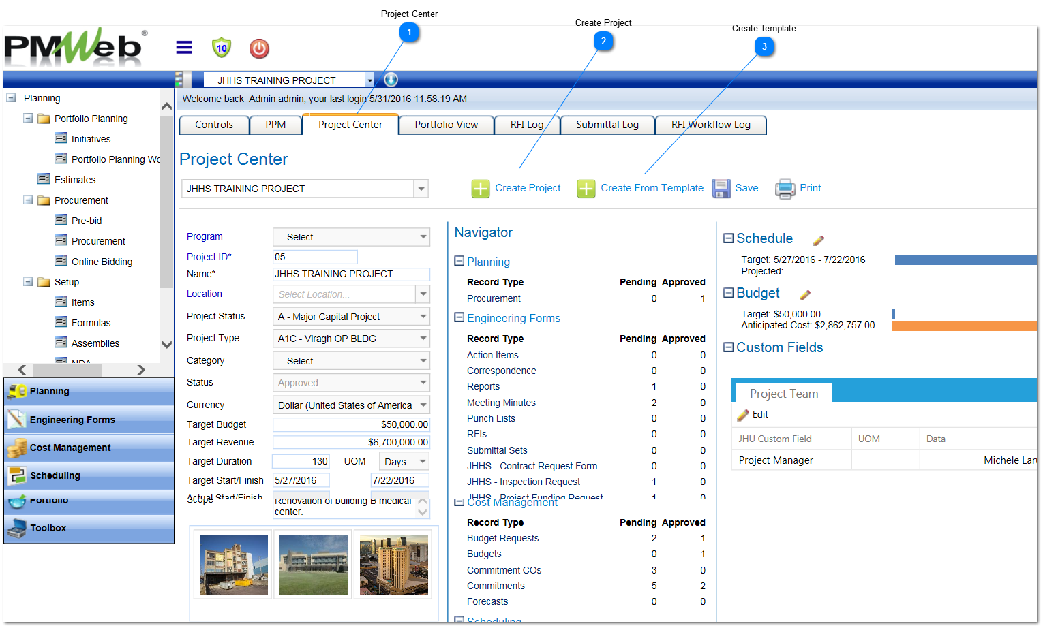Viewport: 1043px width, 628px height.
Task: Click the Estimates form icon in tree
Action: point(44,179)
